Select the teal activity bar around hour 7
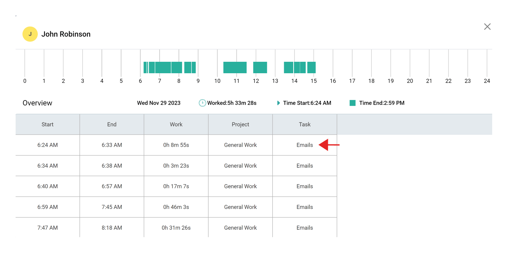This screenshot has width=508, height=253. pos(163,67)
